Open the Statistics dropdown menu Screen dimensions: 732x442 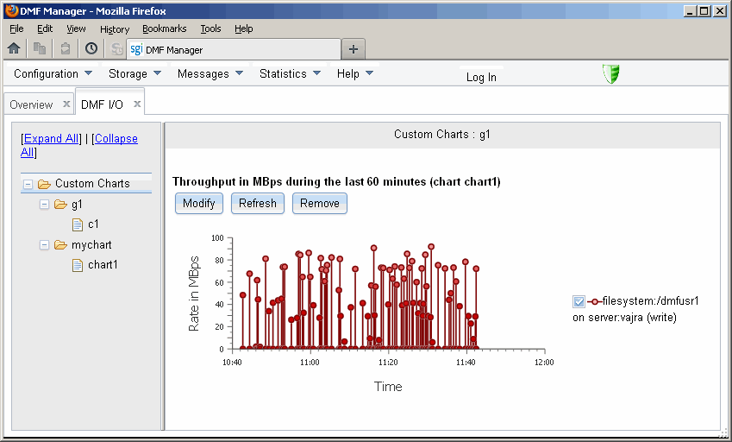[290, 74]
